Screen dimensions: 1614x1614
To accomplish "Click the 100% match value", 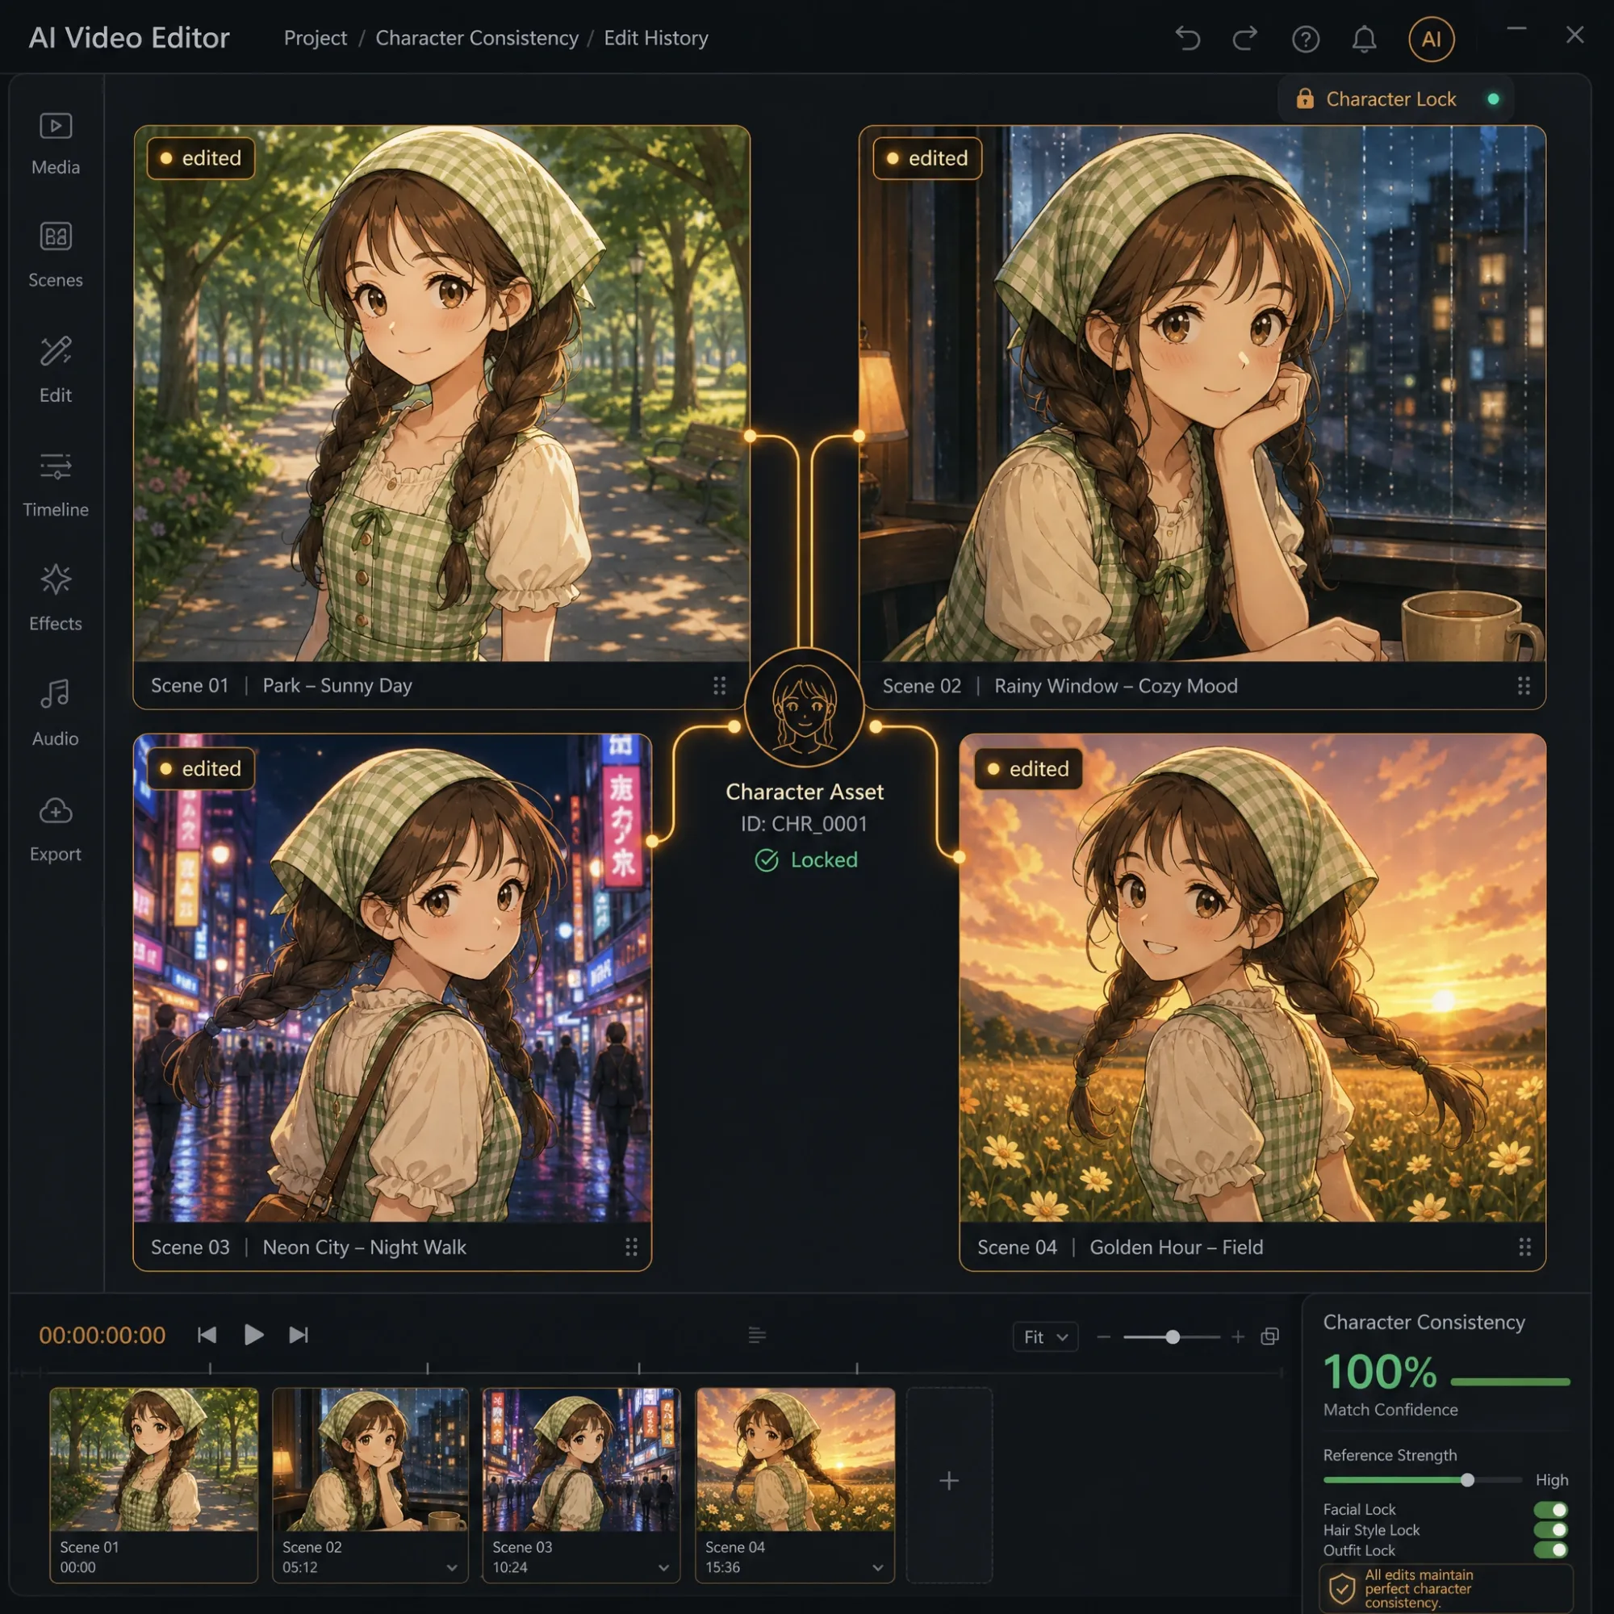I will coord(1380,1374).
